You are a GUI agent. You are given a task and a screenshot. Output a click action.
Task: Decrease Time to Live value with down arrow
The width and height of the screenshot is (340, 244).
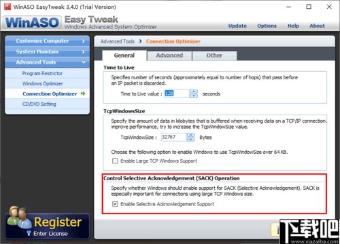(x=194, y=96)
